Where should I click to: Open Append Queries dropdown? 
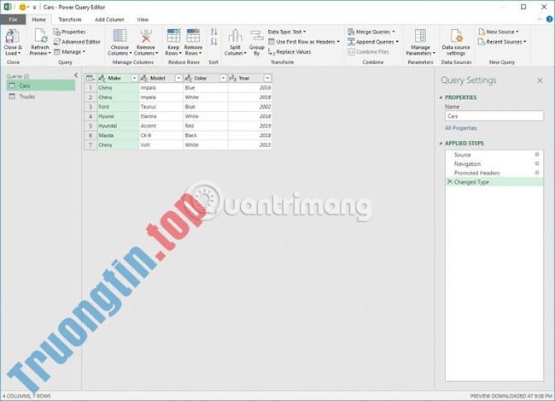coord(397,42)
